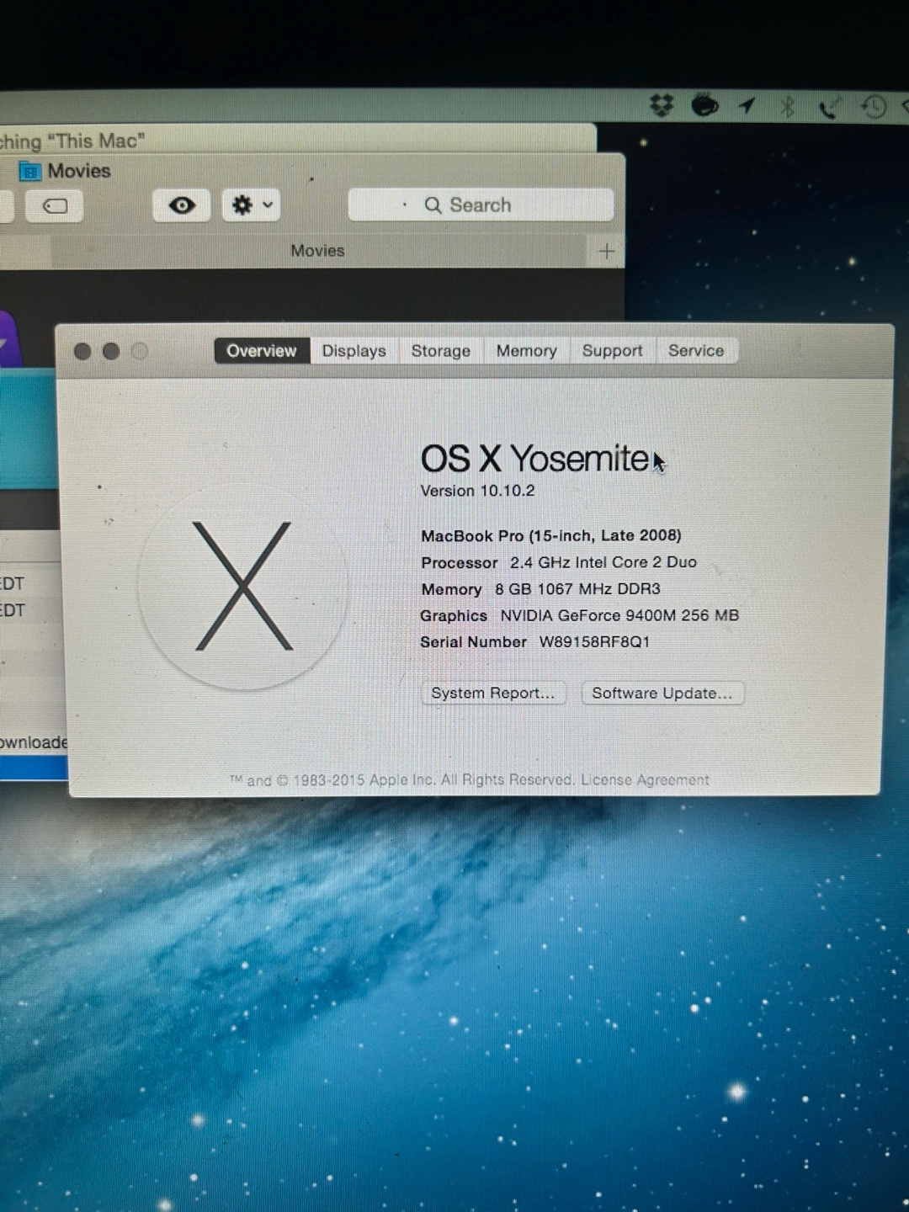
Task: Click MacBook Pro (15-inch, Late 2008) text
Action: [x=551, y=536]
